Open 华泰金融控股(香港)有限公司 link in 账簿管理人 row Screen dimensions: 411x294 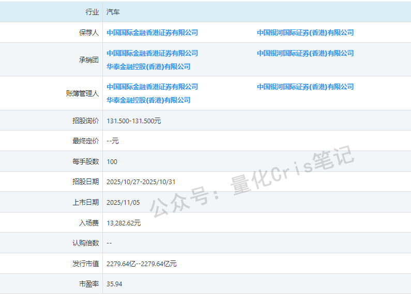coord(148,100)
